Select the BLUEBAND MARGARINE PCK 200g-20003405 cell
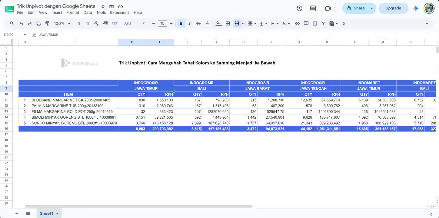Viewport: 439px width, 218px height. pos(74,100)
